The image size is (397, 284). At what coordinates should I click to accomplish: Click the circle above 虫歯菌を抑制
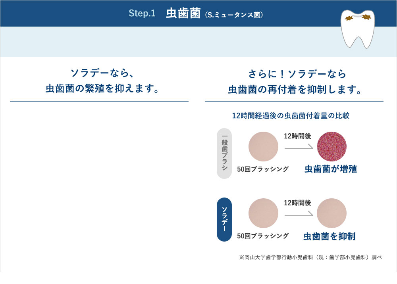point(331,213)
